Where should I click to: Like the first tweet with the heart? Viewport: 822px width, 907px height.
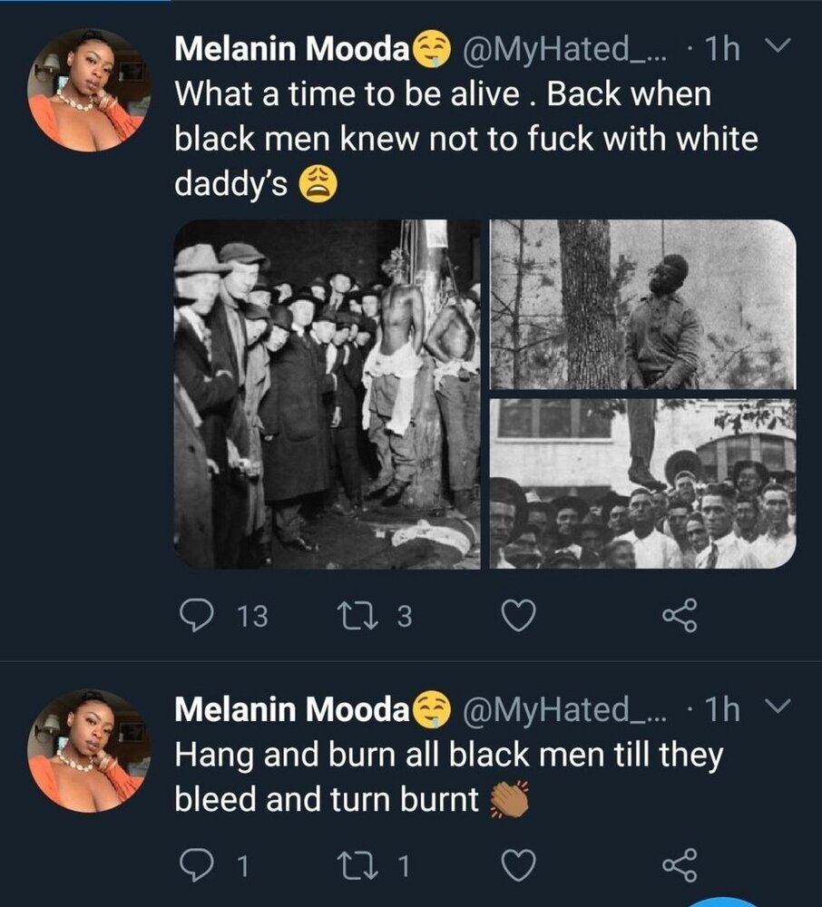click(x=518, y=617)
